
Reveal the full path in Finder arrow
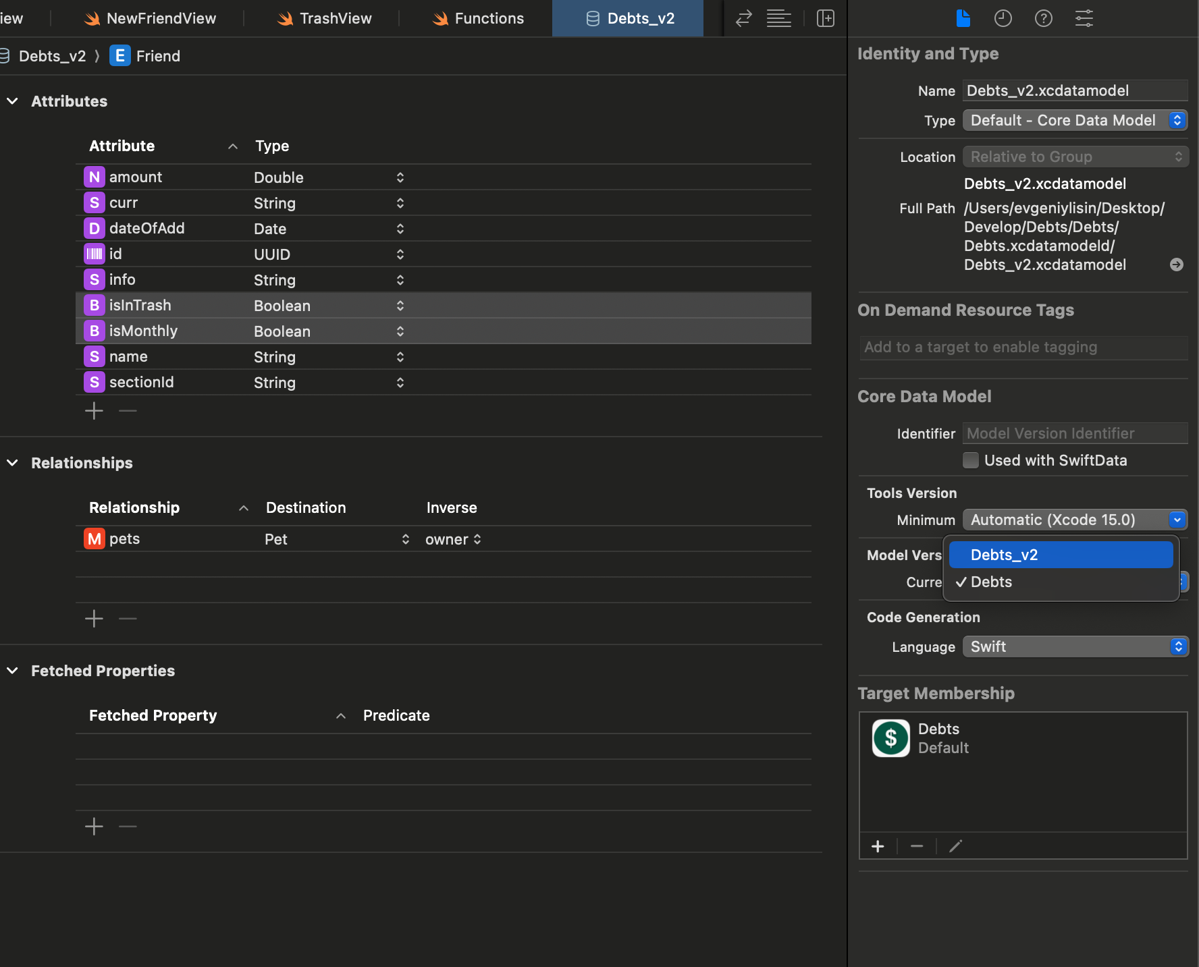1176,265
